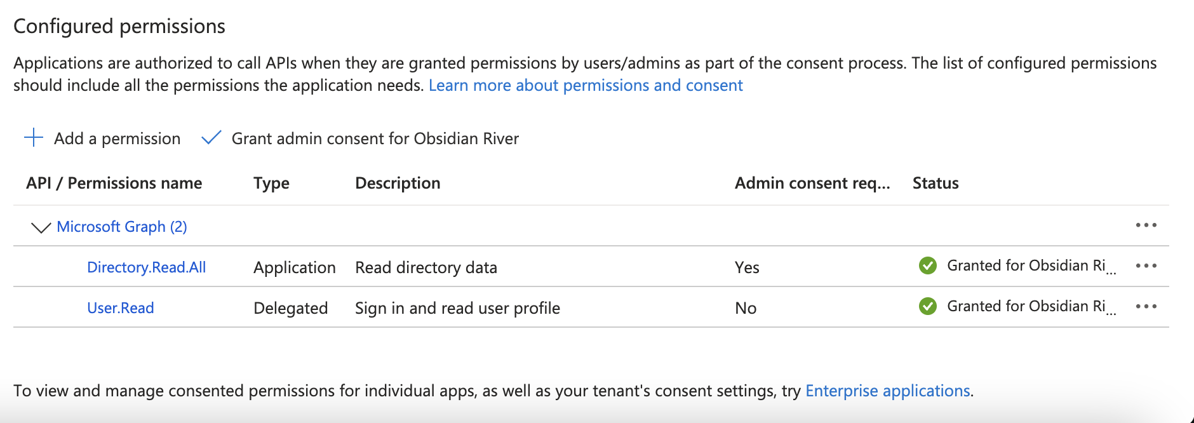Open the ellipsis menu for User.Read row

tap(1146, 307)
